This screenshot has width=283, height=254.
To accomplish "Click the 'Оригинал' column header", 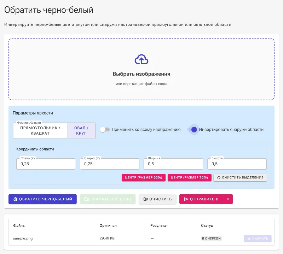I will point(108,225).
